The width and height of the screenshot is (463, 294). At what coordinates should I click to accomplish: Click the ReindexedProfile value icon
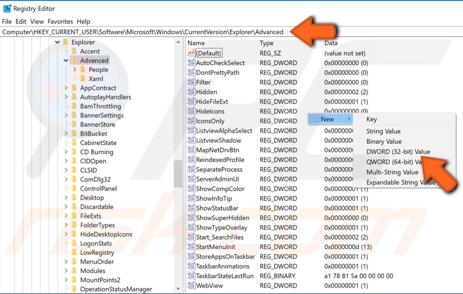[191, 160]
